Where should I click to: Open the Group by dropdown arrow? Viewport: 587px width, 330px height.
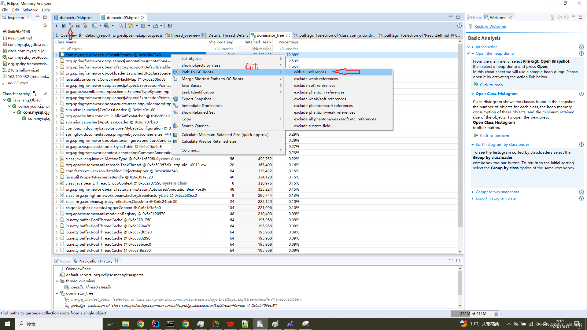point(137,26)
